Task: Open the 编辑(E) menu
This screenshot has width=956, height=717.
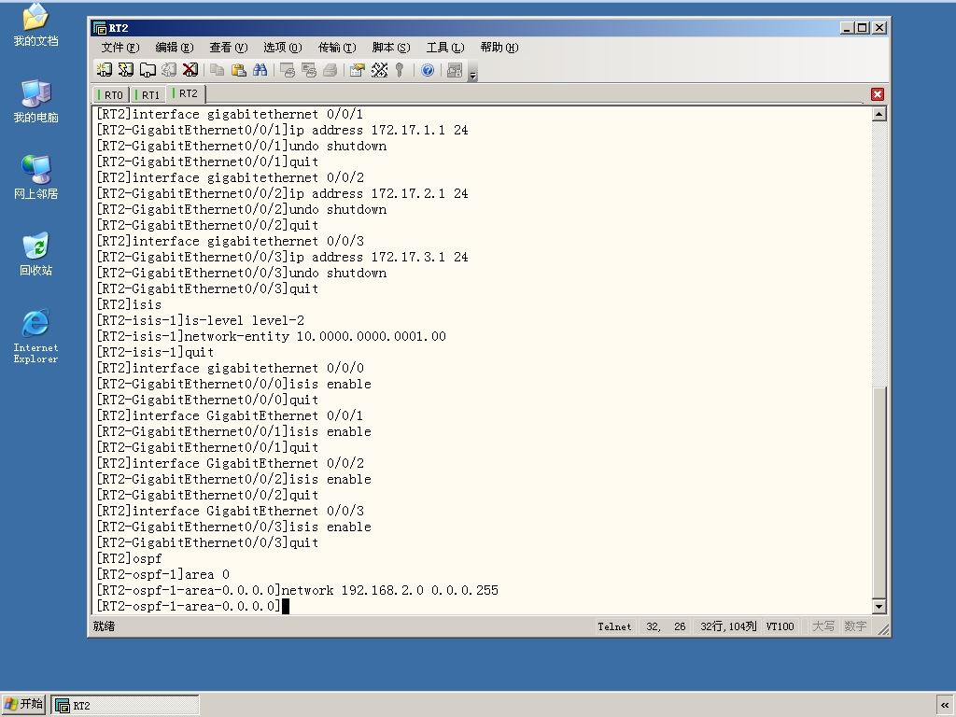Action: point(175,48)
